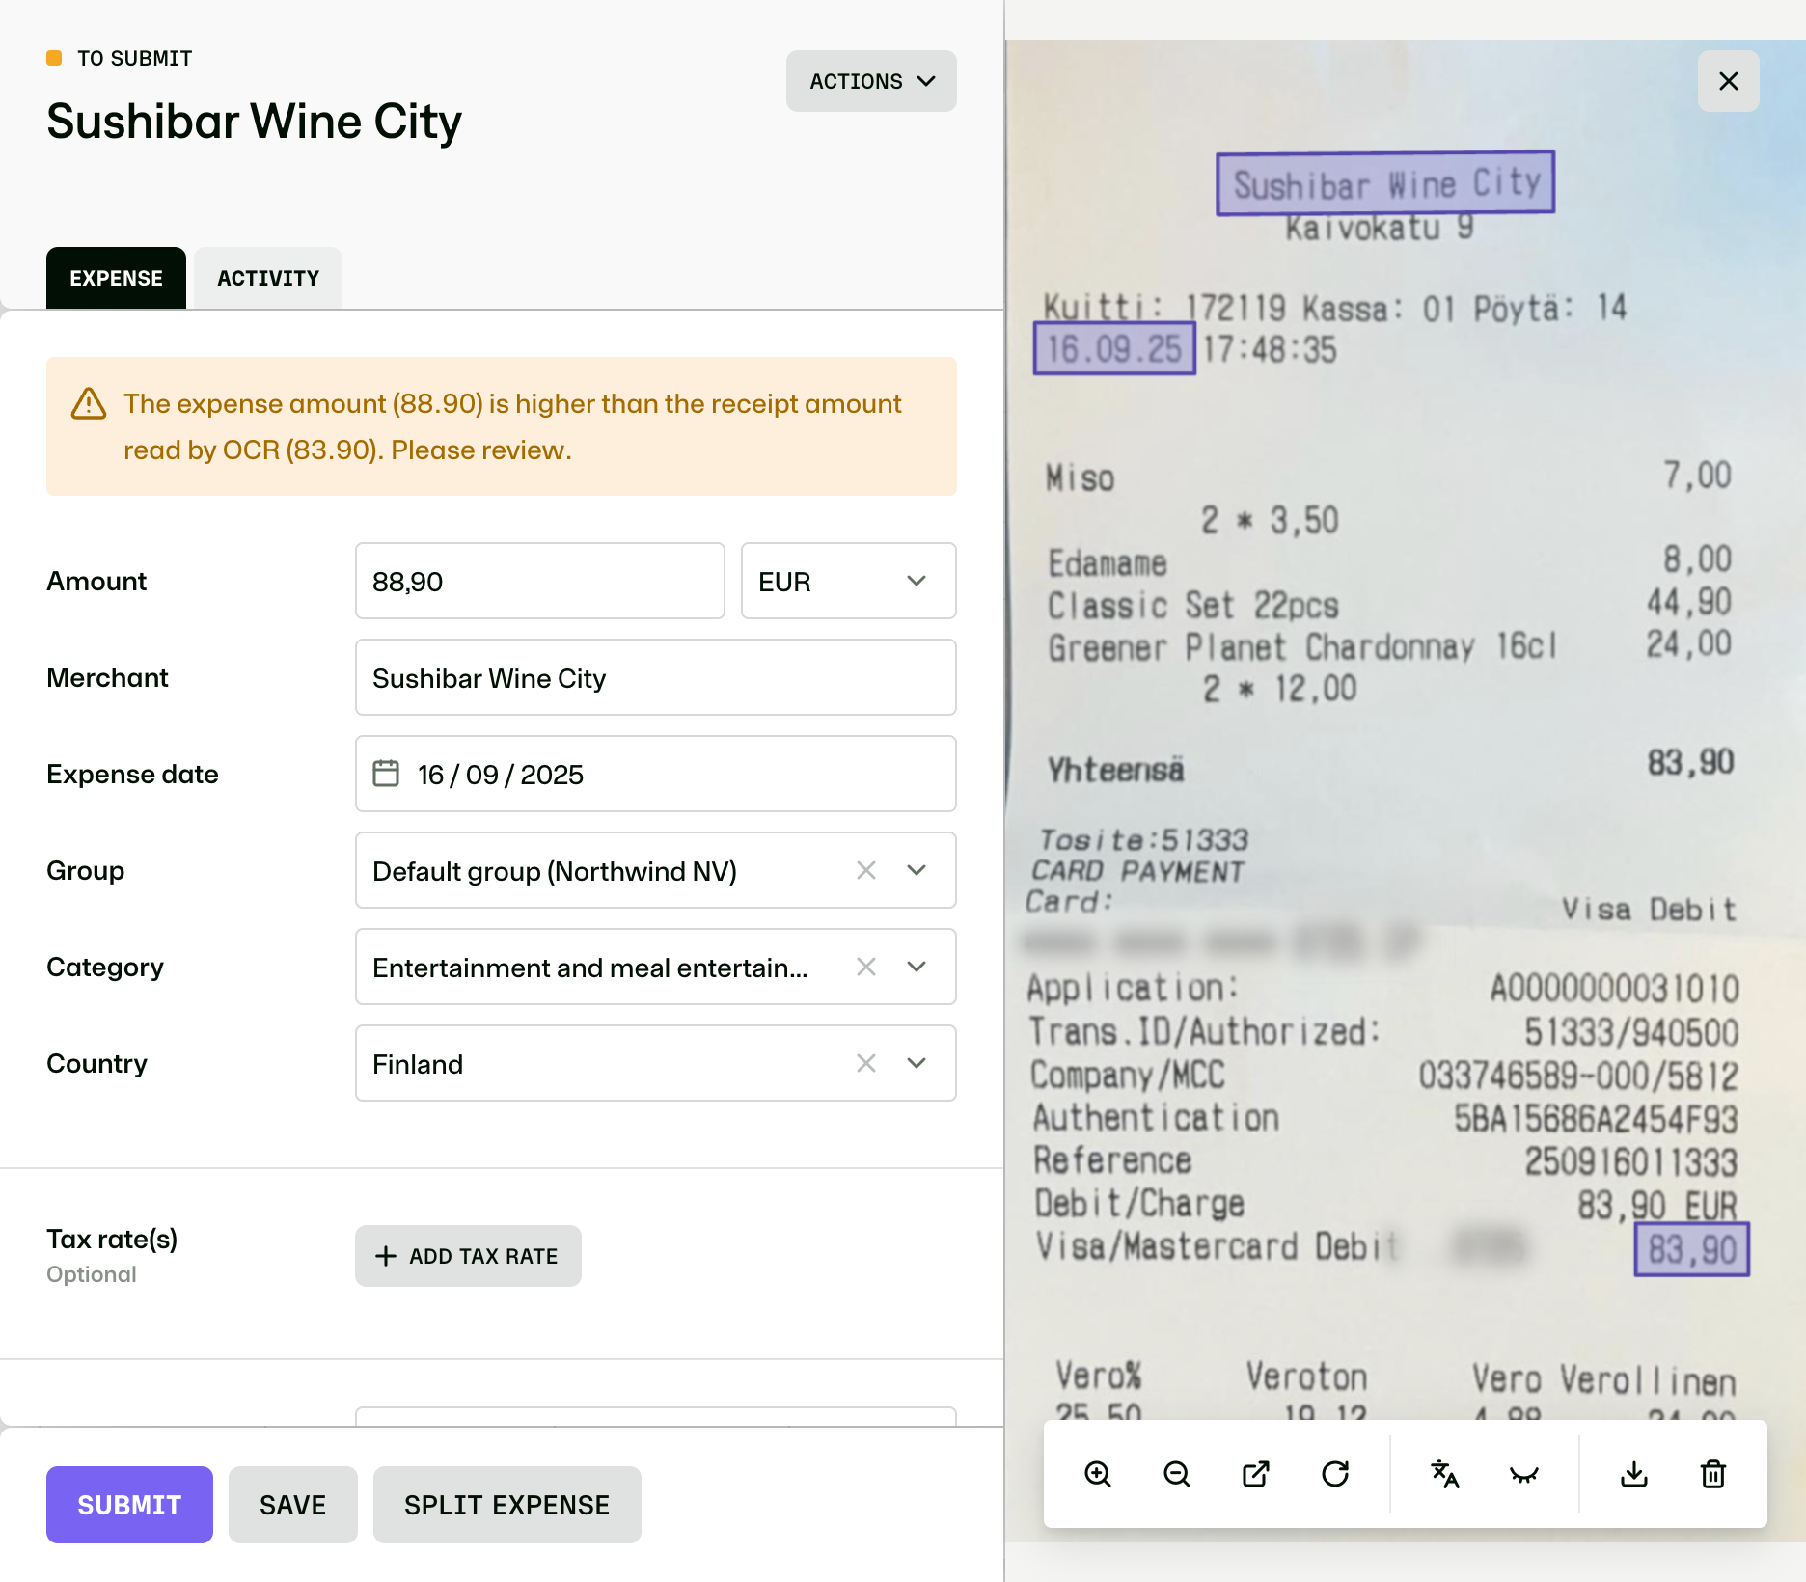Submit the expense

(x=129, y=1505)
